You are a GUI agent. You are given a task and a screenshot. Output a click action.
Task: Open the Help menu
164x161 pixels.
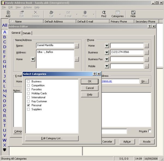click(37, 7)
